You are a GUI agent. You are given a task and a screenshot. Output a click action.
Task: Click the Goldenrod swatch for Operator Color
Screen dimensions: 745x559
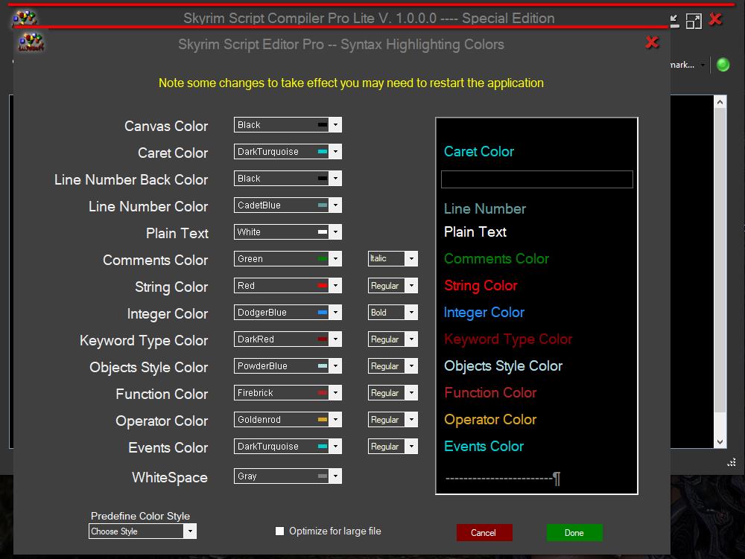tap(323, 420)
